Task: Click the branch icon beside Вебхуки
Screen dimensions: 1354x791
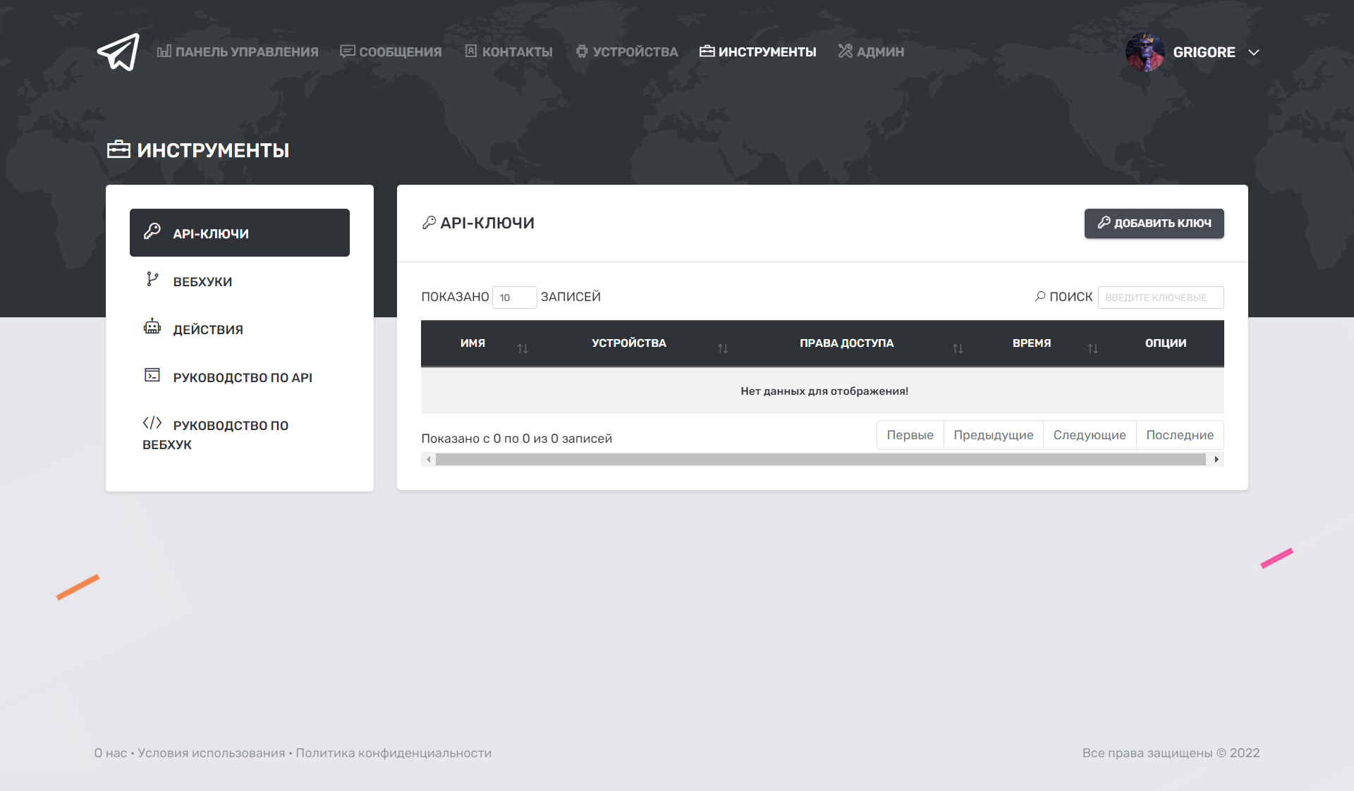Action: click(152, 279)
